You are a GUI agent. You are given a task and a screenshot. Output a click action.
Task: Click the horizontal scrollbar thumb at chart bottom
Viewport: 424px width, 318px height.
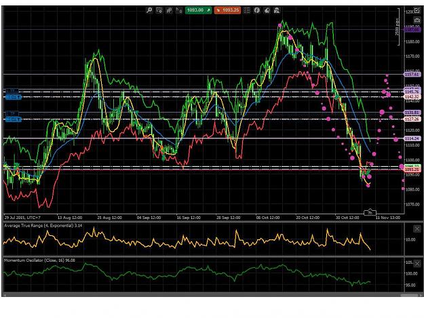[410, 296]
